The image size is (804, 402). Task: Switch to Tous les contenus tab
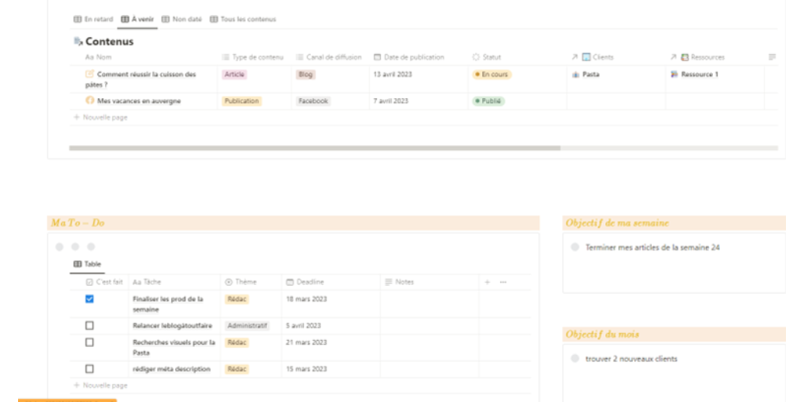pos(243,19)
